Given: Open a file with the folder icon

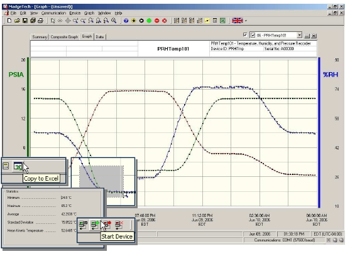Looking at the screenshot, I should click(x=17, y=21).
